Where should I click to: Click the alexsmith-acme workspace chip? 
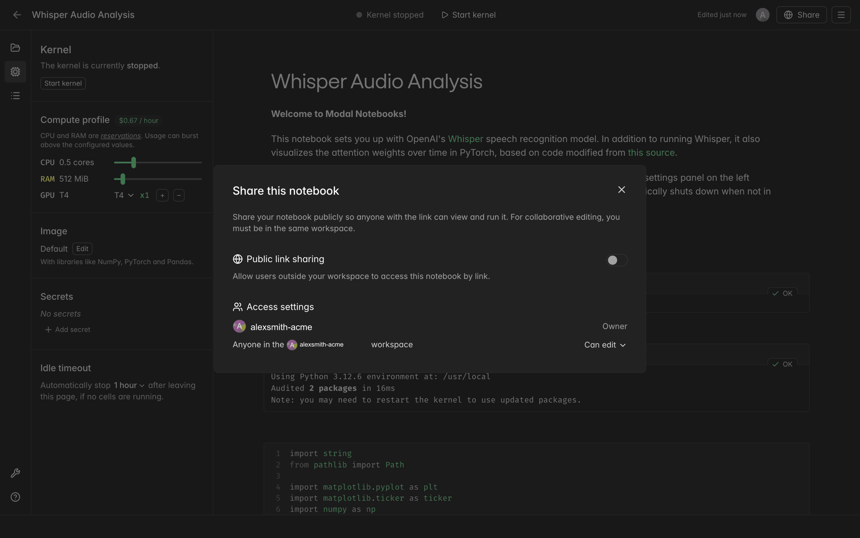pos(315,345)
